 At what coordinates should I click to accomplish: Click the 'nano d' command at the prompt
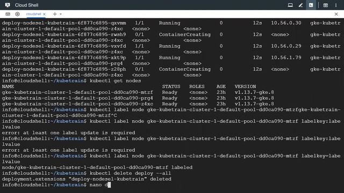[x=99, y=185]
